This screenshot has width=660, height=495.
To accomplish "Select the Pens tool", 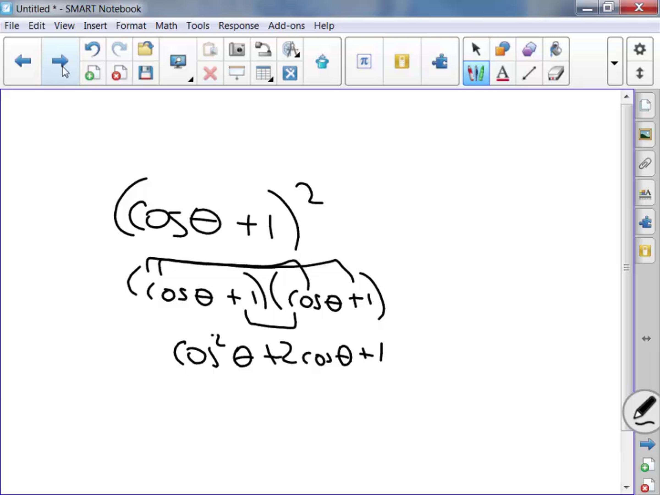I will 476,73.
